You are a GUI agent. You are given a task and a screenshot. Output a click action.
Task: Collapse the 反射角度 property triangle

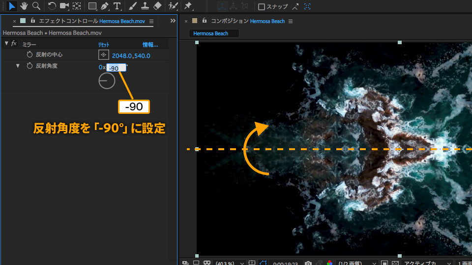[x=18, y=65]
